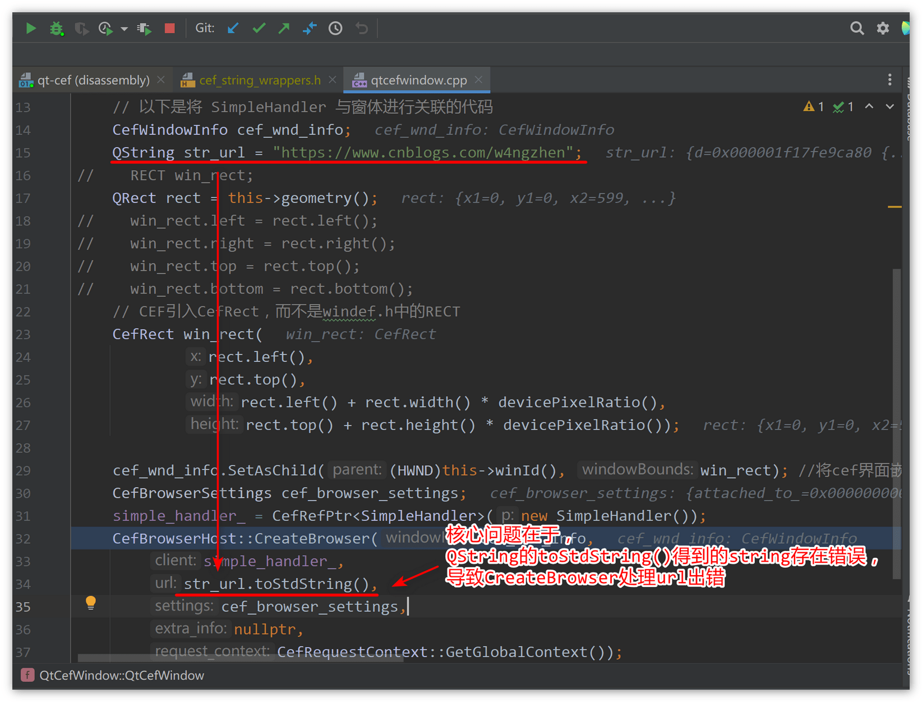The height and width of the screenshot is (702, 922).
Task: Go to next highlighted error arrow
Action: pos(890,106)
